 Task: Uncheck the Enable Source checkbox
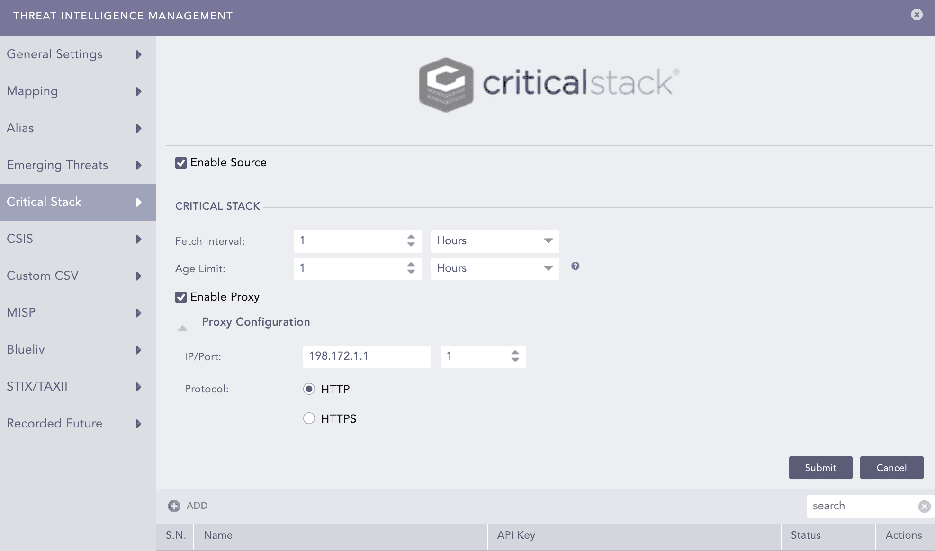(x=181, y=163)
